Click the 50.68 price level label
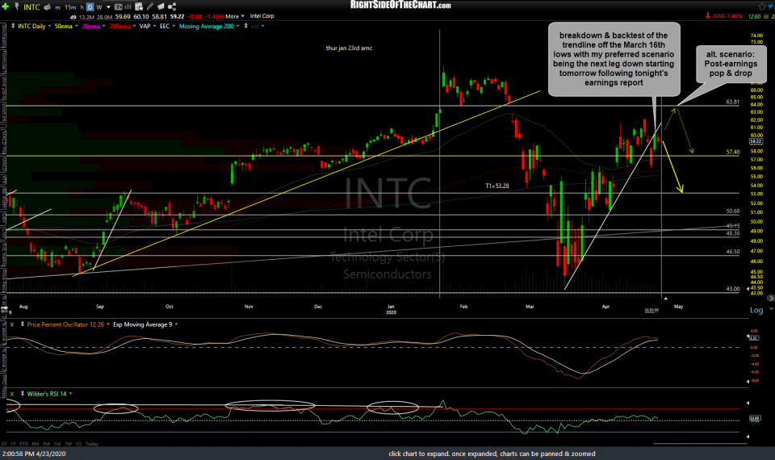Image resolution: width=775 pixels, height=460 pixels. coord(733,211)
